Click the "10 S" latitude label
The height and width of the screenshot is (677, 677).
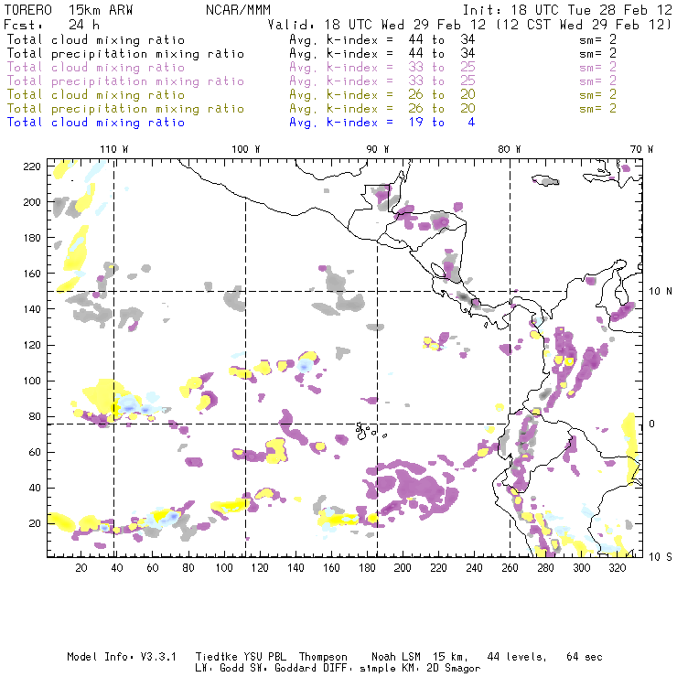tap(661, 556)
